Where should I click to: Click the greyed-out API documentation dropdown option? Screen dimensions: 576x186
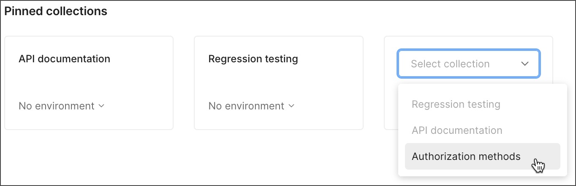[x=457, y=130]
